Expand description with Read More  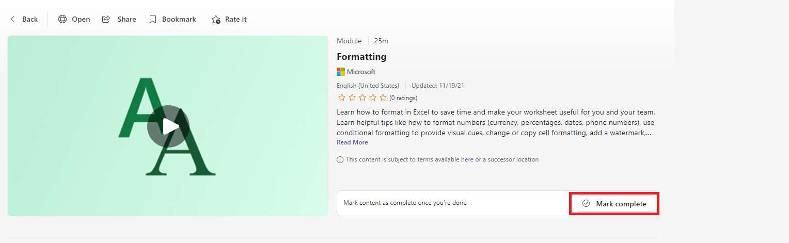[352, 142]
